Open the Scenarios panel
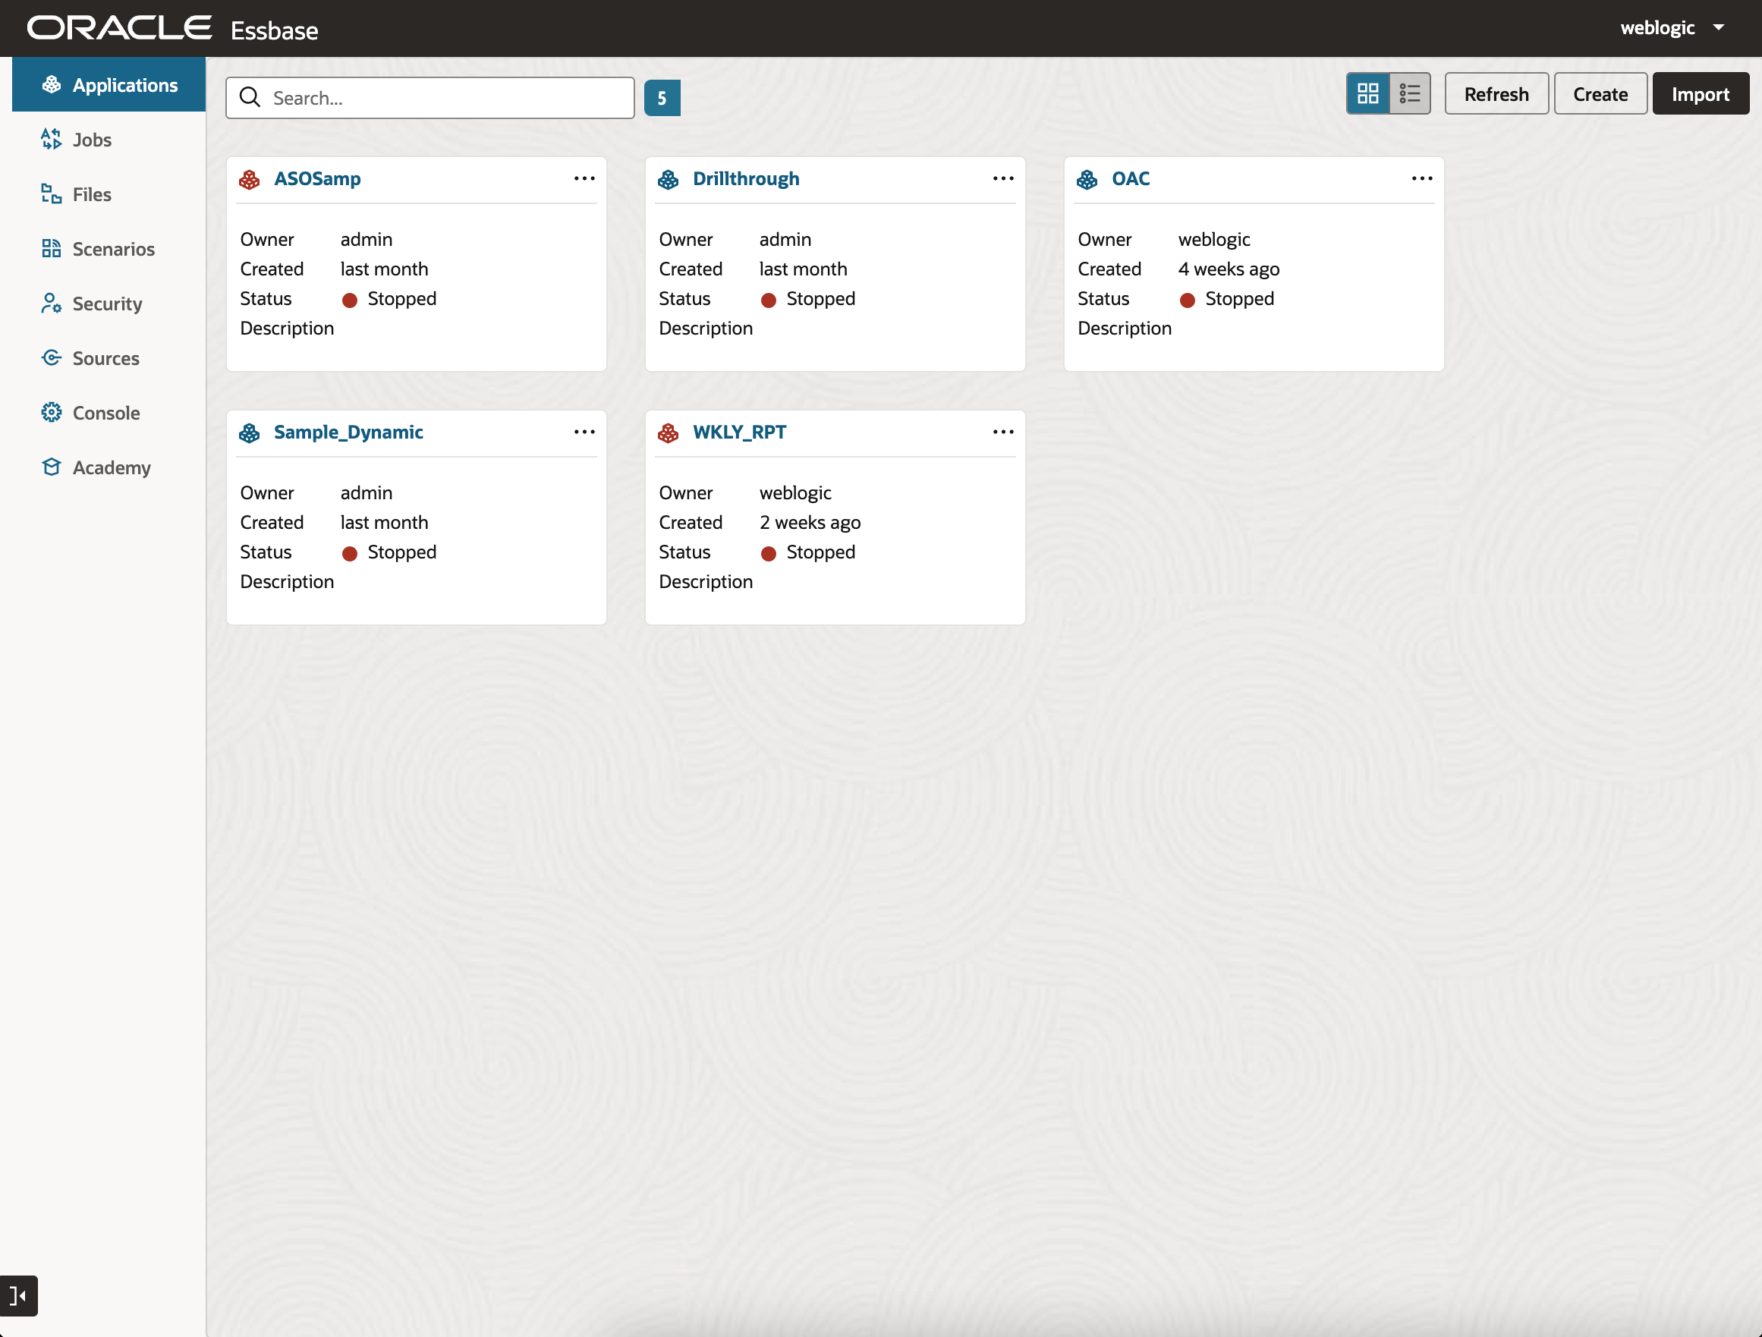1762x1337 pixels. click(113, 248)
